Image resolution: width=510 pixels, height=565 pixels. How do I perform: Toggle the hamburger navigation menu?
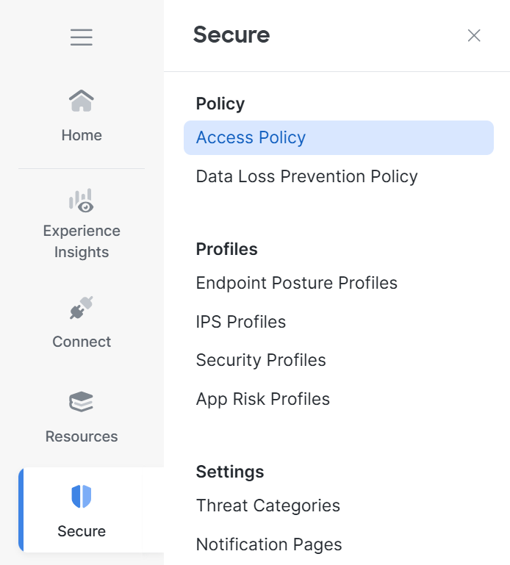82,37
